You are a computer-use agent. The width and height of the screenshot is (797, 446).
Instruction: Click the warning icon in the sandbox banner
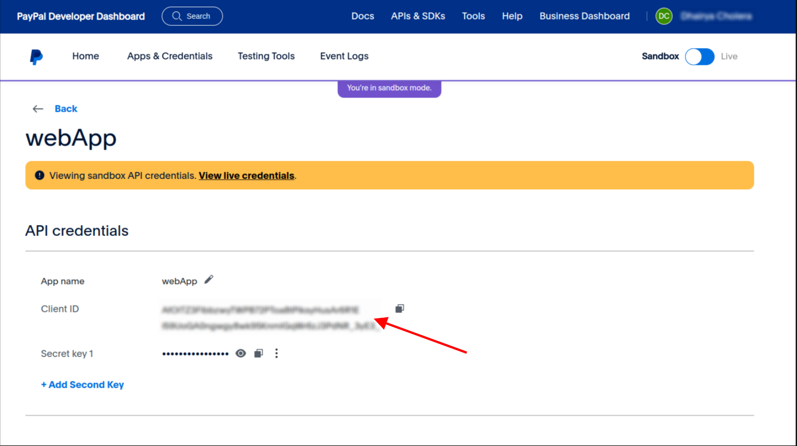click(39, 175)
